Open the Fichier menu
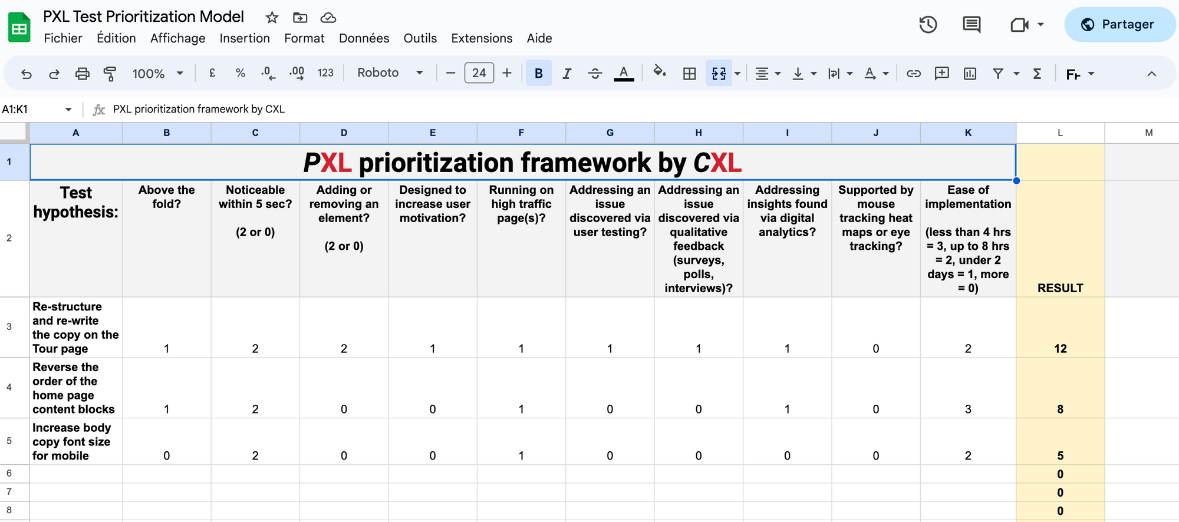 click(x=63, y=38)
